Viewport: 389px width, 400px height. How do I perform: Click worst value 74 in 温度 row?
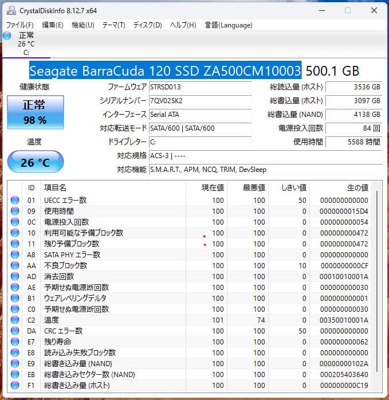(x=261, y=320)
